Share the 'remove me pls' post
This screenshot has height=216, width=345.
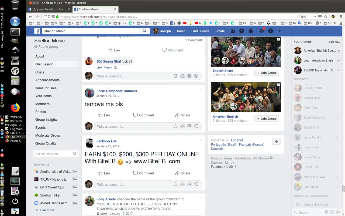pyautogui.click(x=183, y=115)
